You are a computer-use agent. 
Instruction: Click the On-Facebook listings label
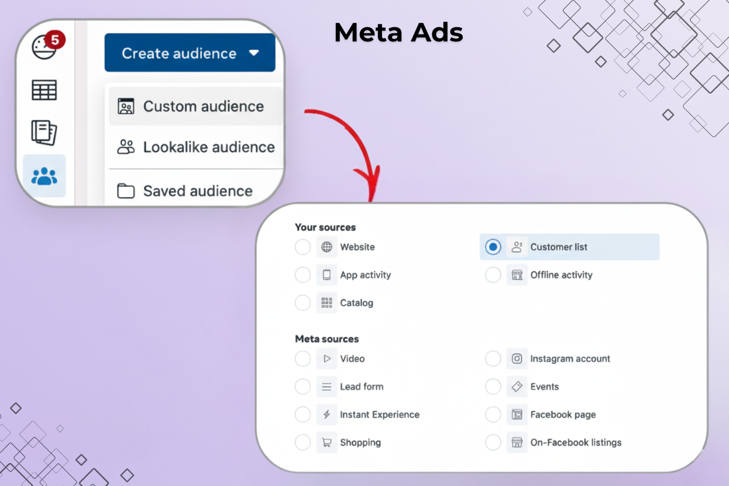[576, 443]
